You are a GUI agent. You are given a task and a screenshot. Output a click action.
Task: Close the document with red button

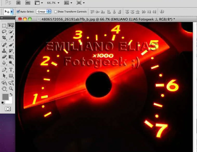(x=20, y=19)
